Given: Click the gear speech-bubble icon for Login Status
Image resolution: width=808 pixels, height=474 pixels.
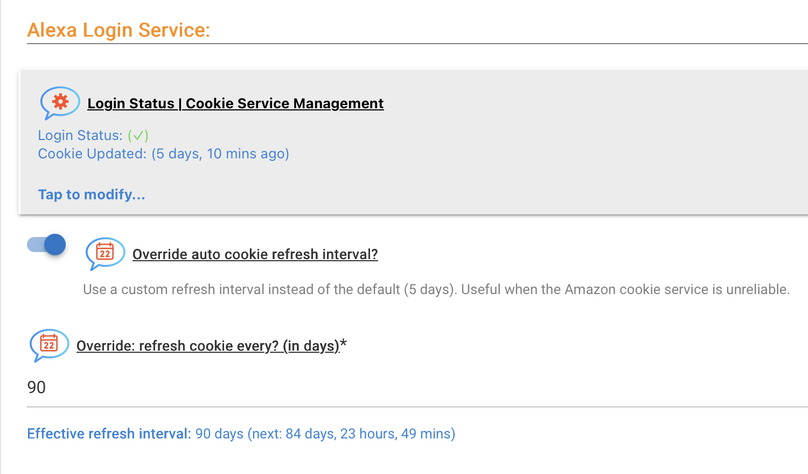Looking at the screenshot, I should (60, 102).
